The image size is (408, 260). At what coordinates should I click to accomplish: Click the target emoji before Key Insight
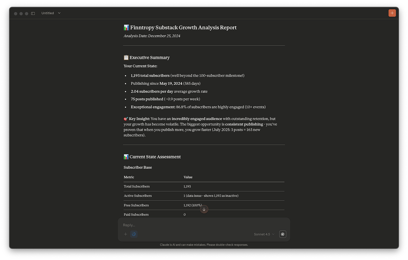click(126, 119)
